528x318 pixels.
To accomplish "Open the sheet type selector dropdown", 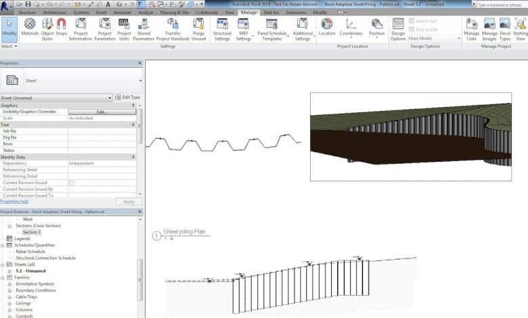I will [140, 81].
